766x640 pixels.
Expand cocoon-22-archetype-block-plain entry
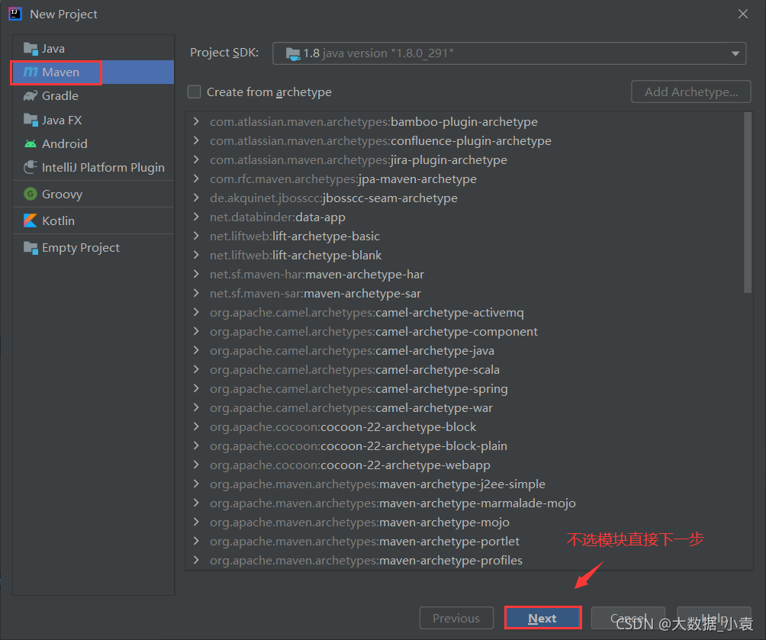pyautogui.click(x=196, y=445)
